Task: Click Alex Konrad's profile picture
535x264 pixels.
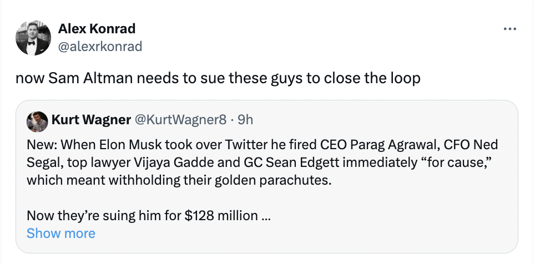Action: pos(33,38)
